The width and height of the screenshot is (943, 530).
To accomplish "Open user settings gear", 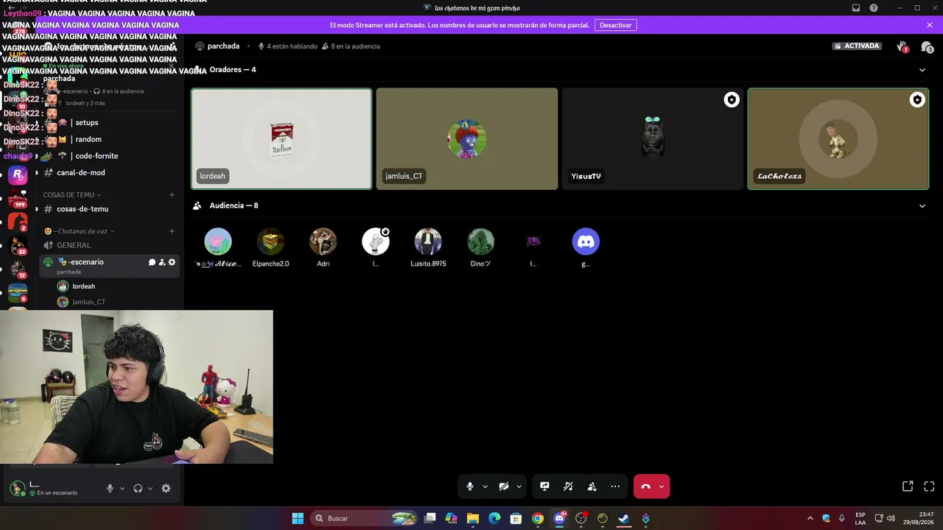I will tap(166, 488).
